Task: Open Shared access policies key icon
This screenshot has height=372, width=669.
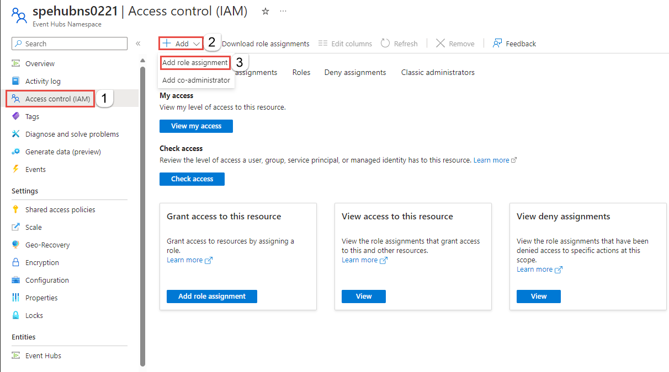Action: coord(15,209)
